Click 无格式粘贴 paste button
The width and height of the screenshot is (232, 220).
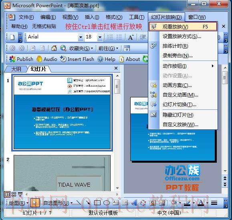(44, 26)
